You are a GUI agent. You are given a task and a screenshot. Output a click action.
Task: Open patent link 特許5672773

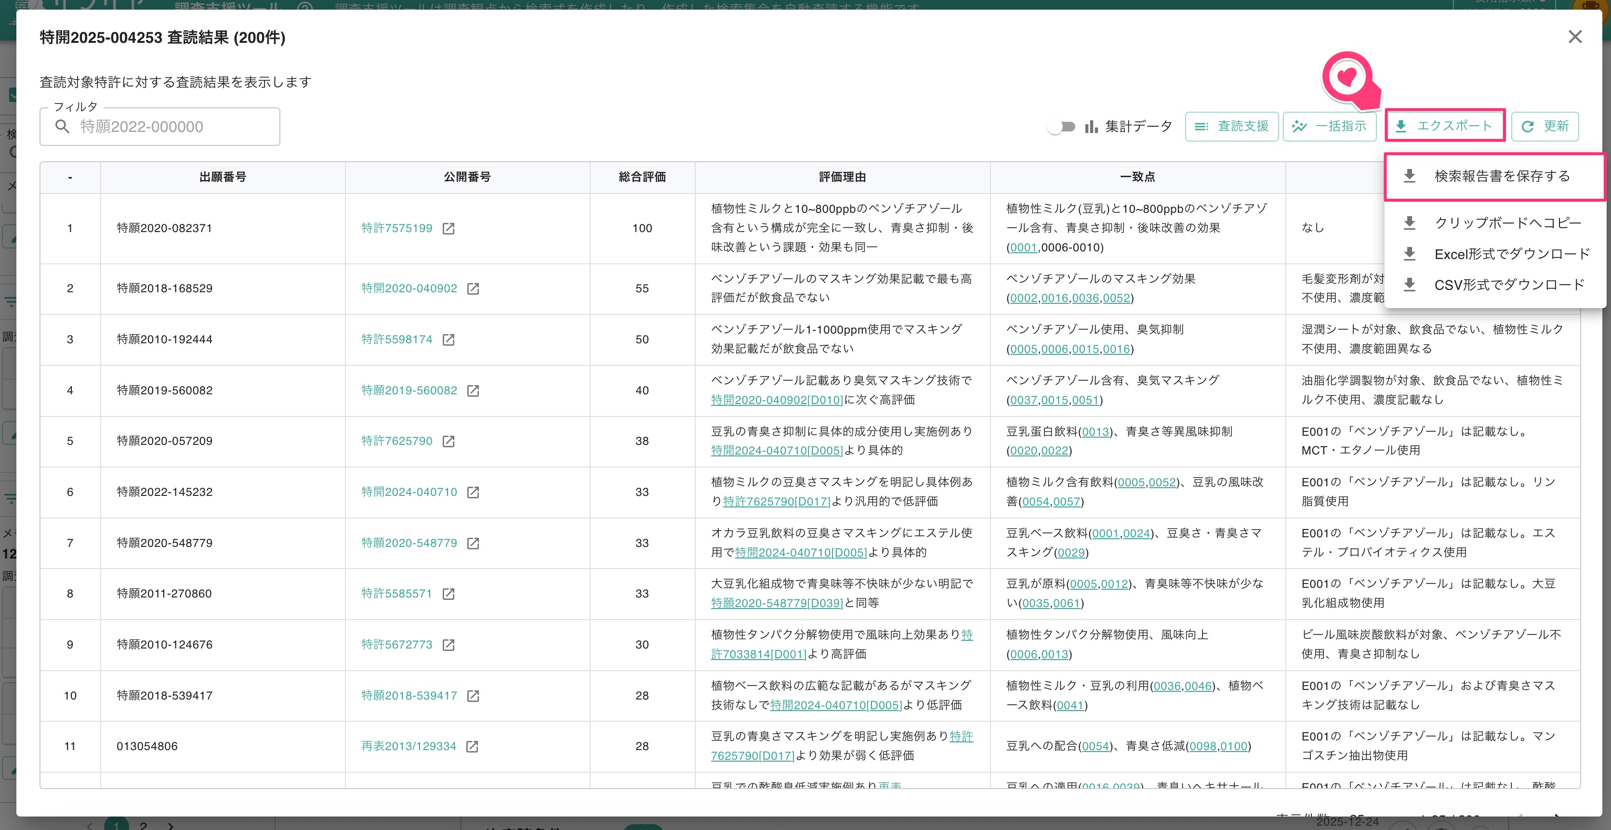point(396,644)
